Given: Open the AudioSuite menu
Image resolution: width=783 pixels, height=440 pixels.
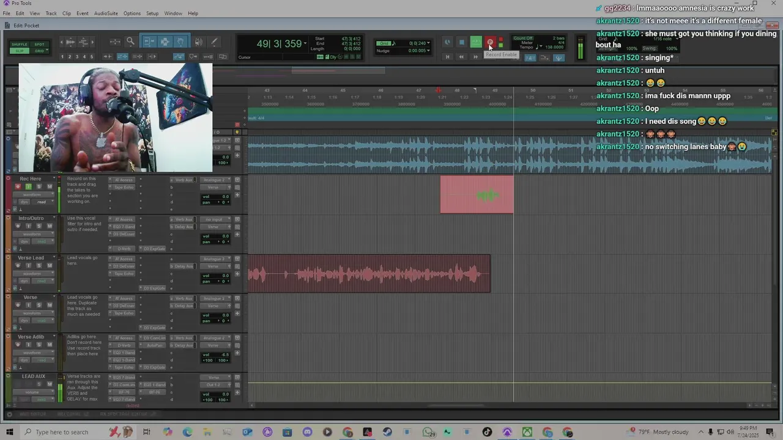Looking at the screenshot, I should (x=106, y=13).
